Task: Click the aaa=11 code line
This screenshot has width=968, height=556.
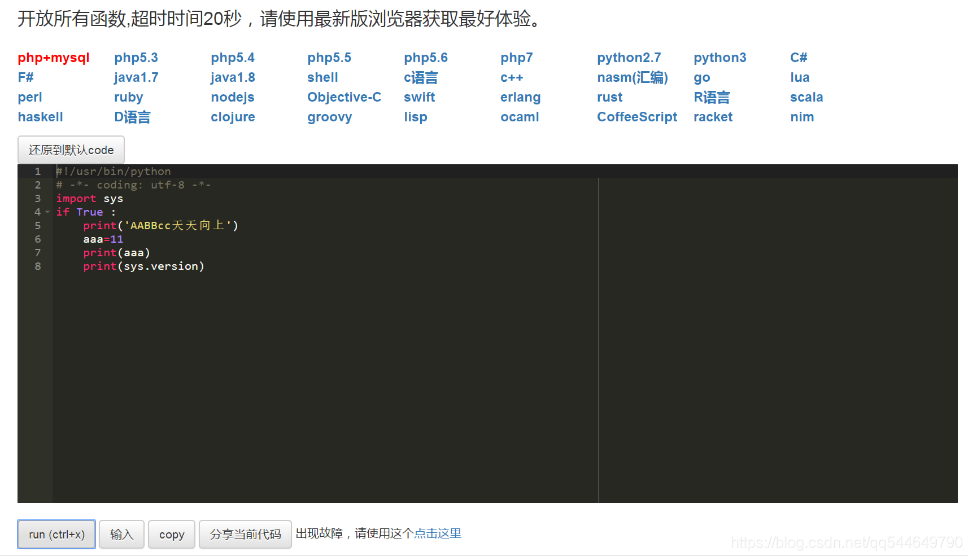Action: click(x=103, y=239)
